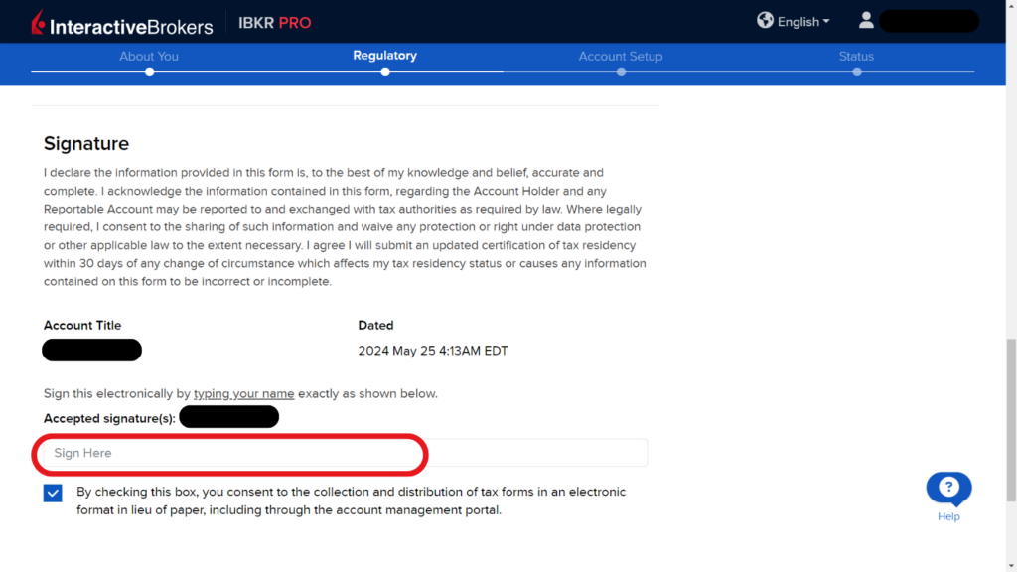Click the Help text link

(x=948, y=516)
